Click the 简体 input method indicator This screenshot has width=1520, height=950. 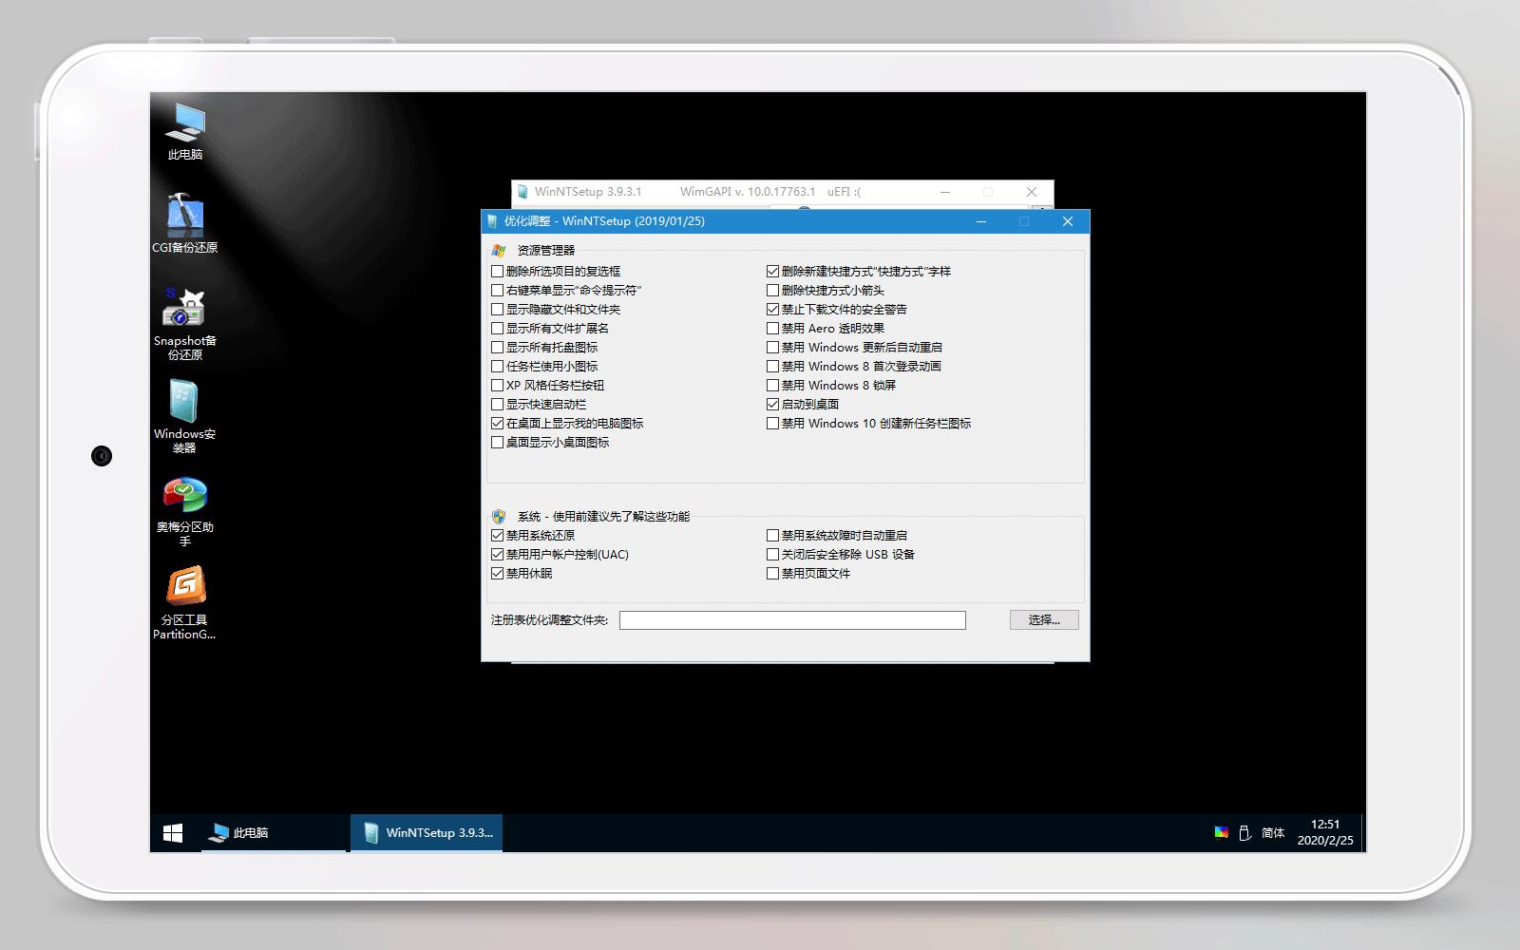tap(1271, 832)
